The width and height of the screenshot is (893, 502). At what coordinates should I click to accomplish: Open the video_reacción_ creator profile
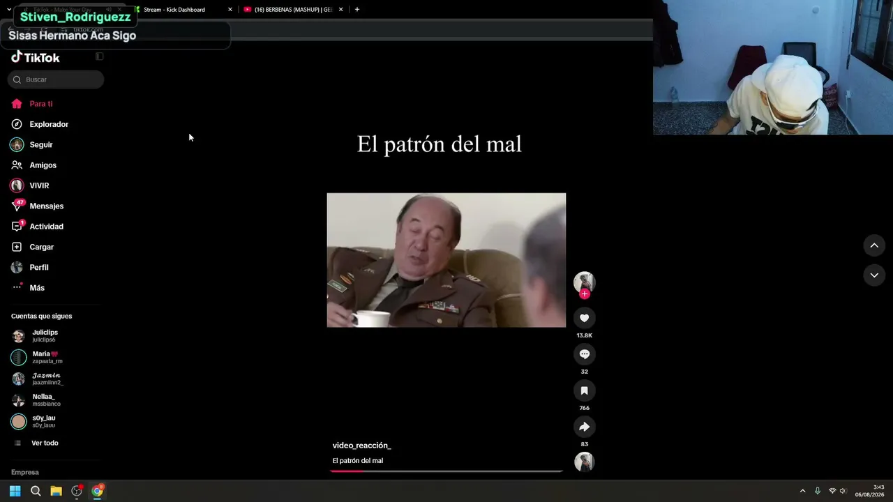pyautogui.click(x=361, y=446)
